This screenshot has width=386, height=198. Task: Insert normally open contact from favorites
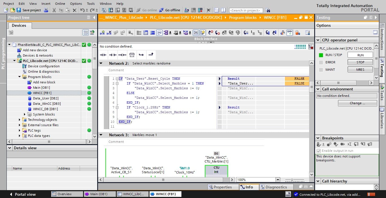(x=103, y=55)
